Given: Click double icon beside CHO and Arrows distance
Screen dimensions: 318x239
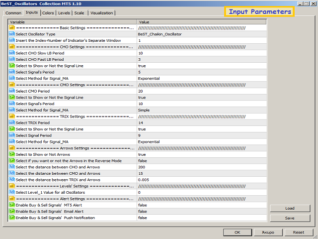Looking at the screenshot, I should (x=12, y=167).
